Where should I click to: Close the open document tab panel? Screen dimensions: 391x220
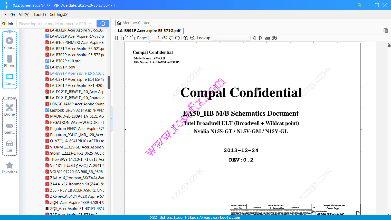(x=386, y=31)
